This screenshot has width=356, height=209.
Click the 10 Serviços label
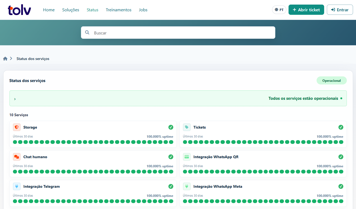point(19,115)
